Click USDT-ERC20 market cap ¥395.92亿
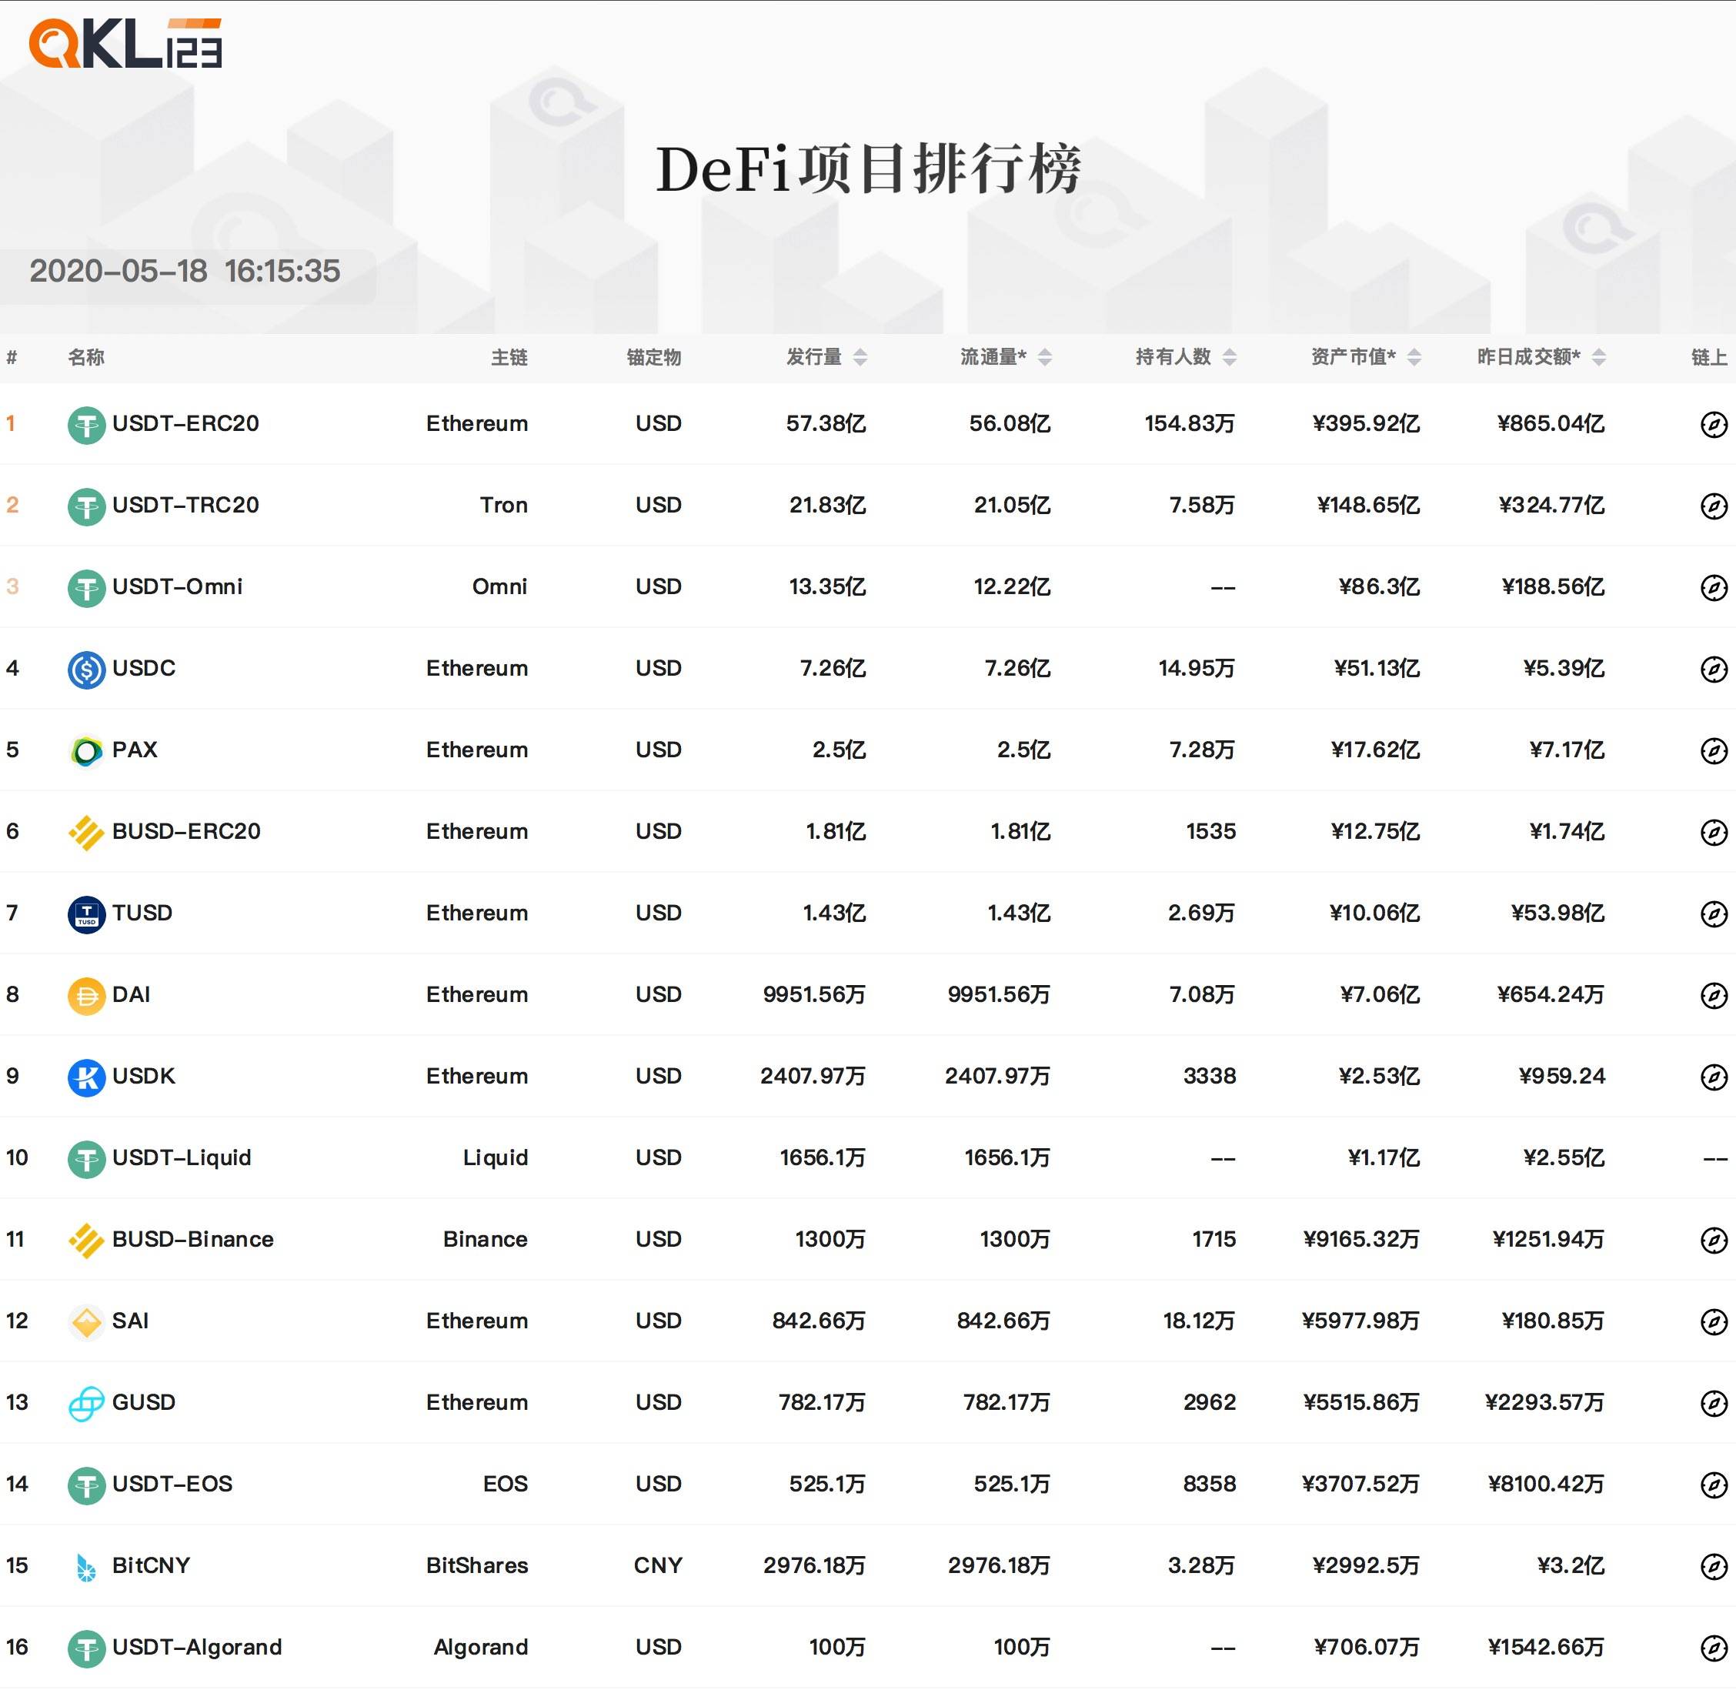1736x1690 pixels. pyautogui.click(x=1367, y=423)
